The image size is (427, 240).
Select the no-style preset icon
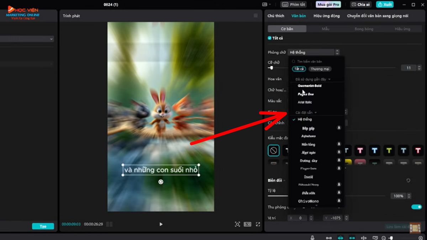pyautogui.click(x=274, y=150)
